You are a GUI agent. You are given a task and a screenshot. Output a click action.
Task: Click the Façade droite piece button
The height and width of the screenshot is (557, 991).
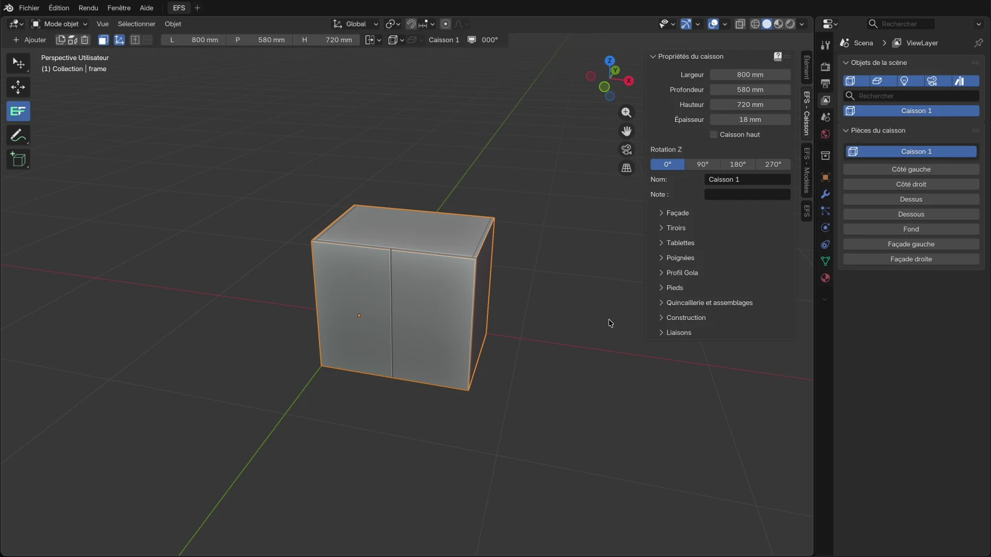[x=911, y=259]
